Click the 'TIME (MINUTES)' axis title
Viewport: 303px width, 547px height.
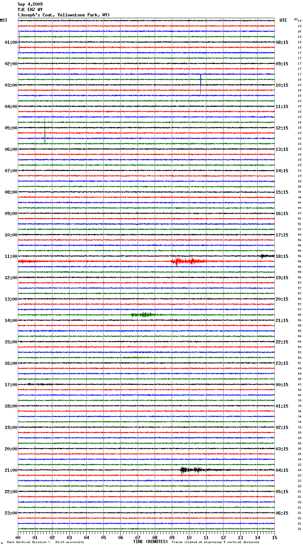pyautogui.click(x=150, y=542)
